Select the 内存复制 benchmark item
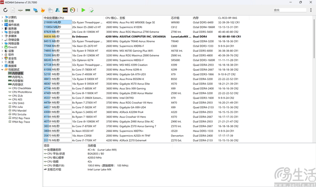Image resolution: width=316 pixels, height=187 pixels. click(x=18, y=81)
